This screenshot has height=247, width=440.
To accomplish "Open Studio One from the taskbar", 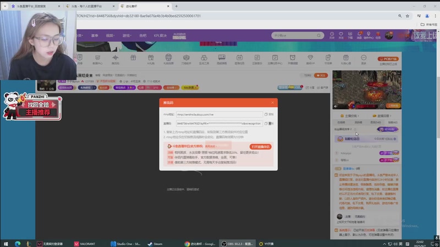I will coord(125,244).
